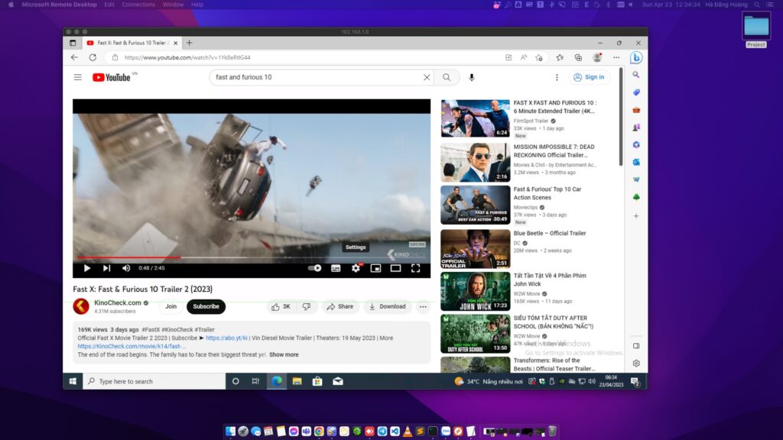
Task: Select the Fast X YouTube tab
Action: pyautogui.click(x=132, y=43)
